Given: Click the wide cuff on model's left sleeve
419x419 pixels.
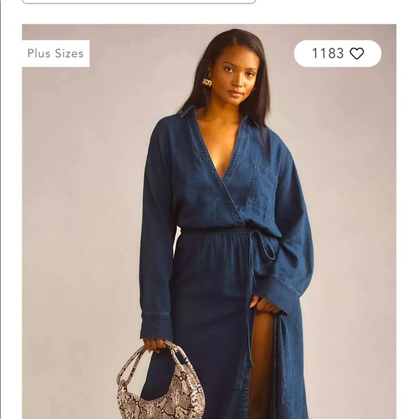Looking at the screenshot, I should click(x=282, y=295).
